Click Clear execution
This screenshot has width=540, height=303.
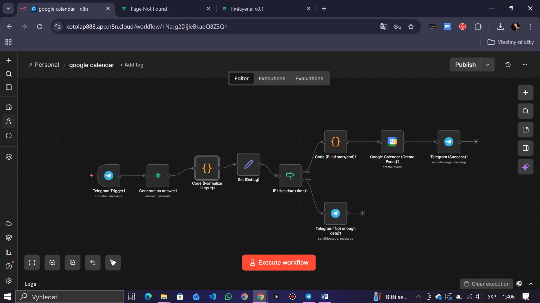[487, 284]
